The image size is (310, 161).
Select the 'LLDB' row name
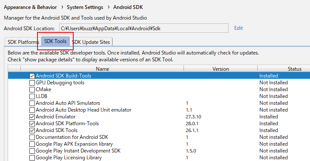tap(42, 96)
